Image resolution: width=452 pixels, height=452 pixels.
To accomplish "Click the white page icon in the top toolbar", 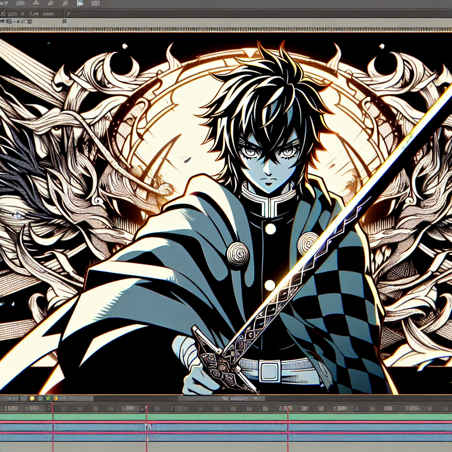I will 80,3.
